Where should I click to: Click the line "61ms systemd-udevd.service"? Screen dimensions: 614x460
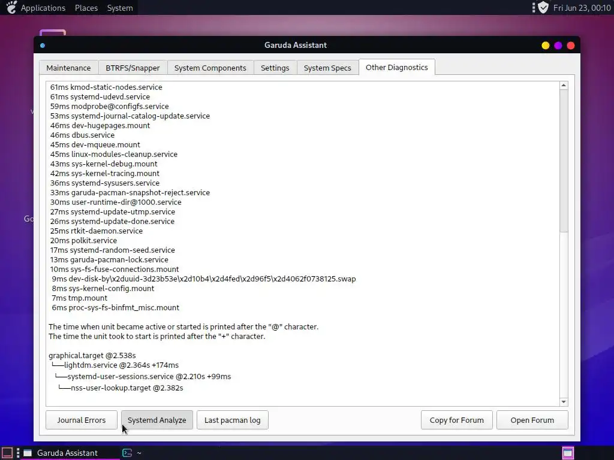tap(100, 96)
